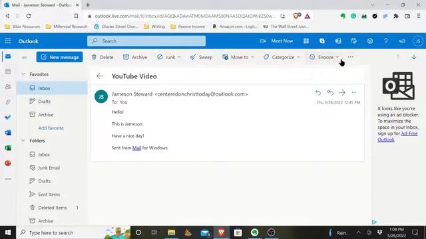
Task: Sweep messages from this sender
Action: (201, 57)
